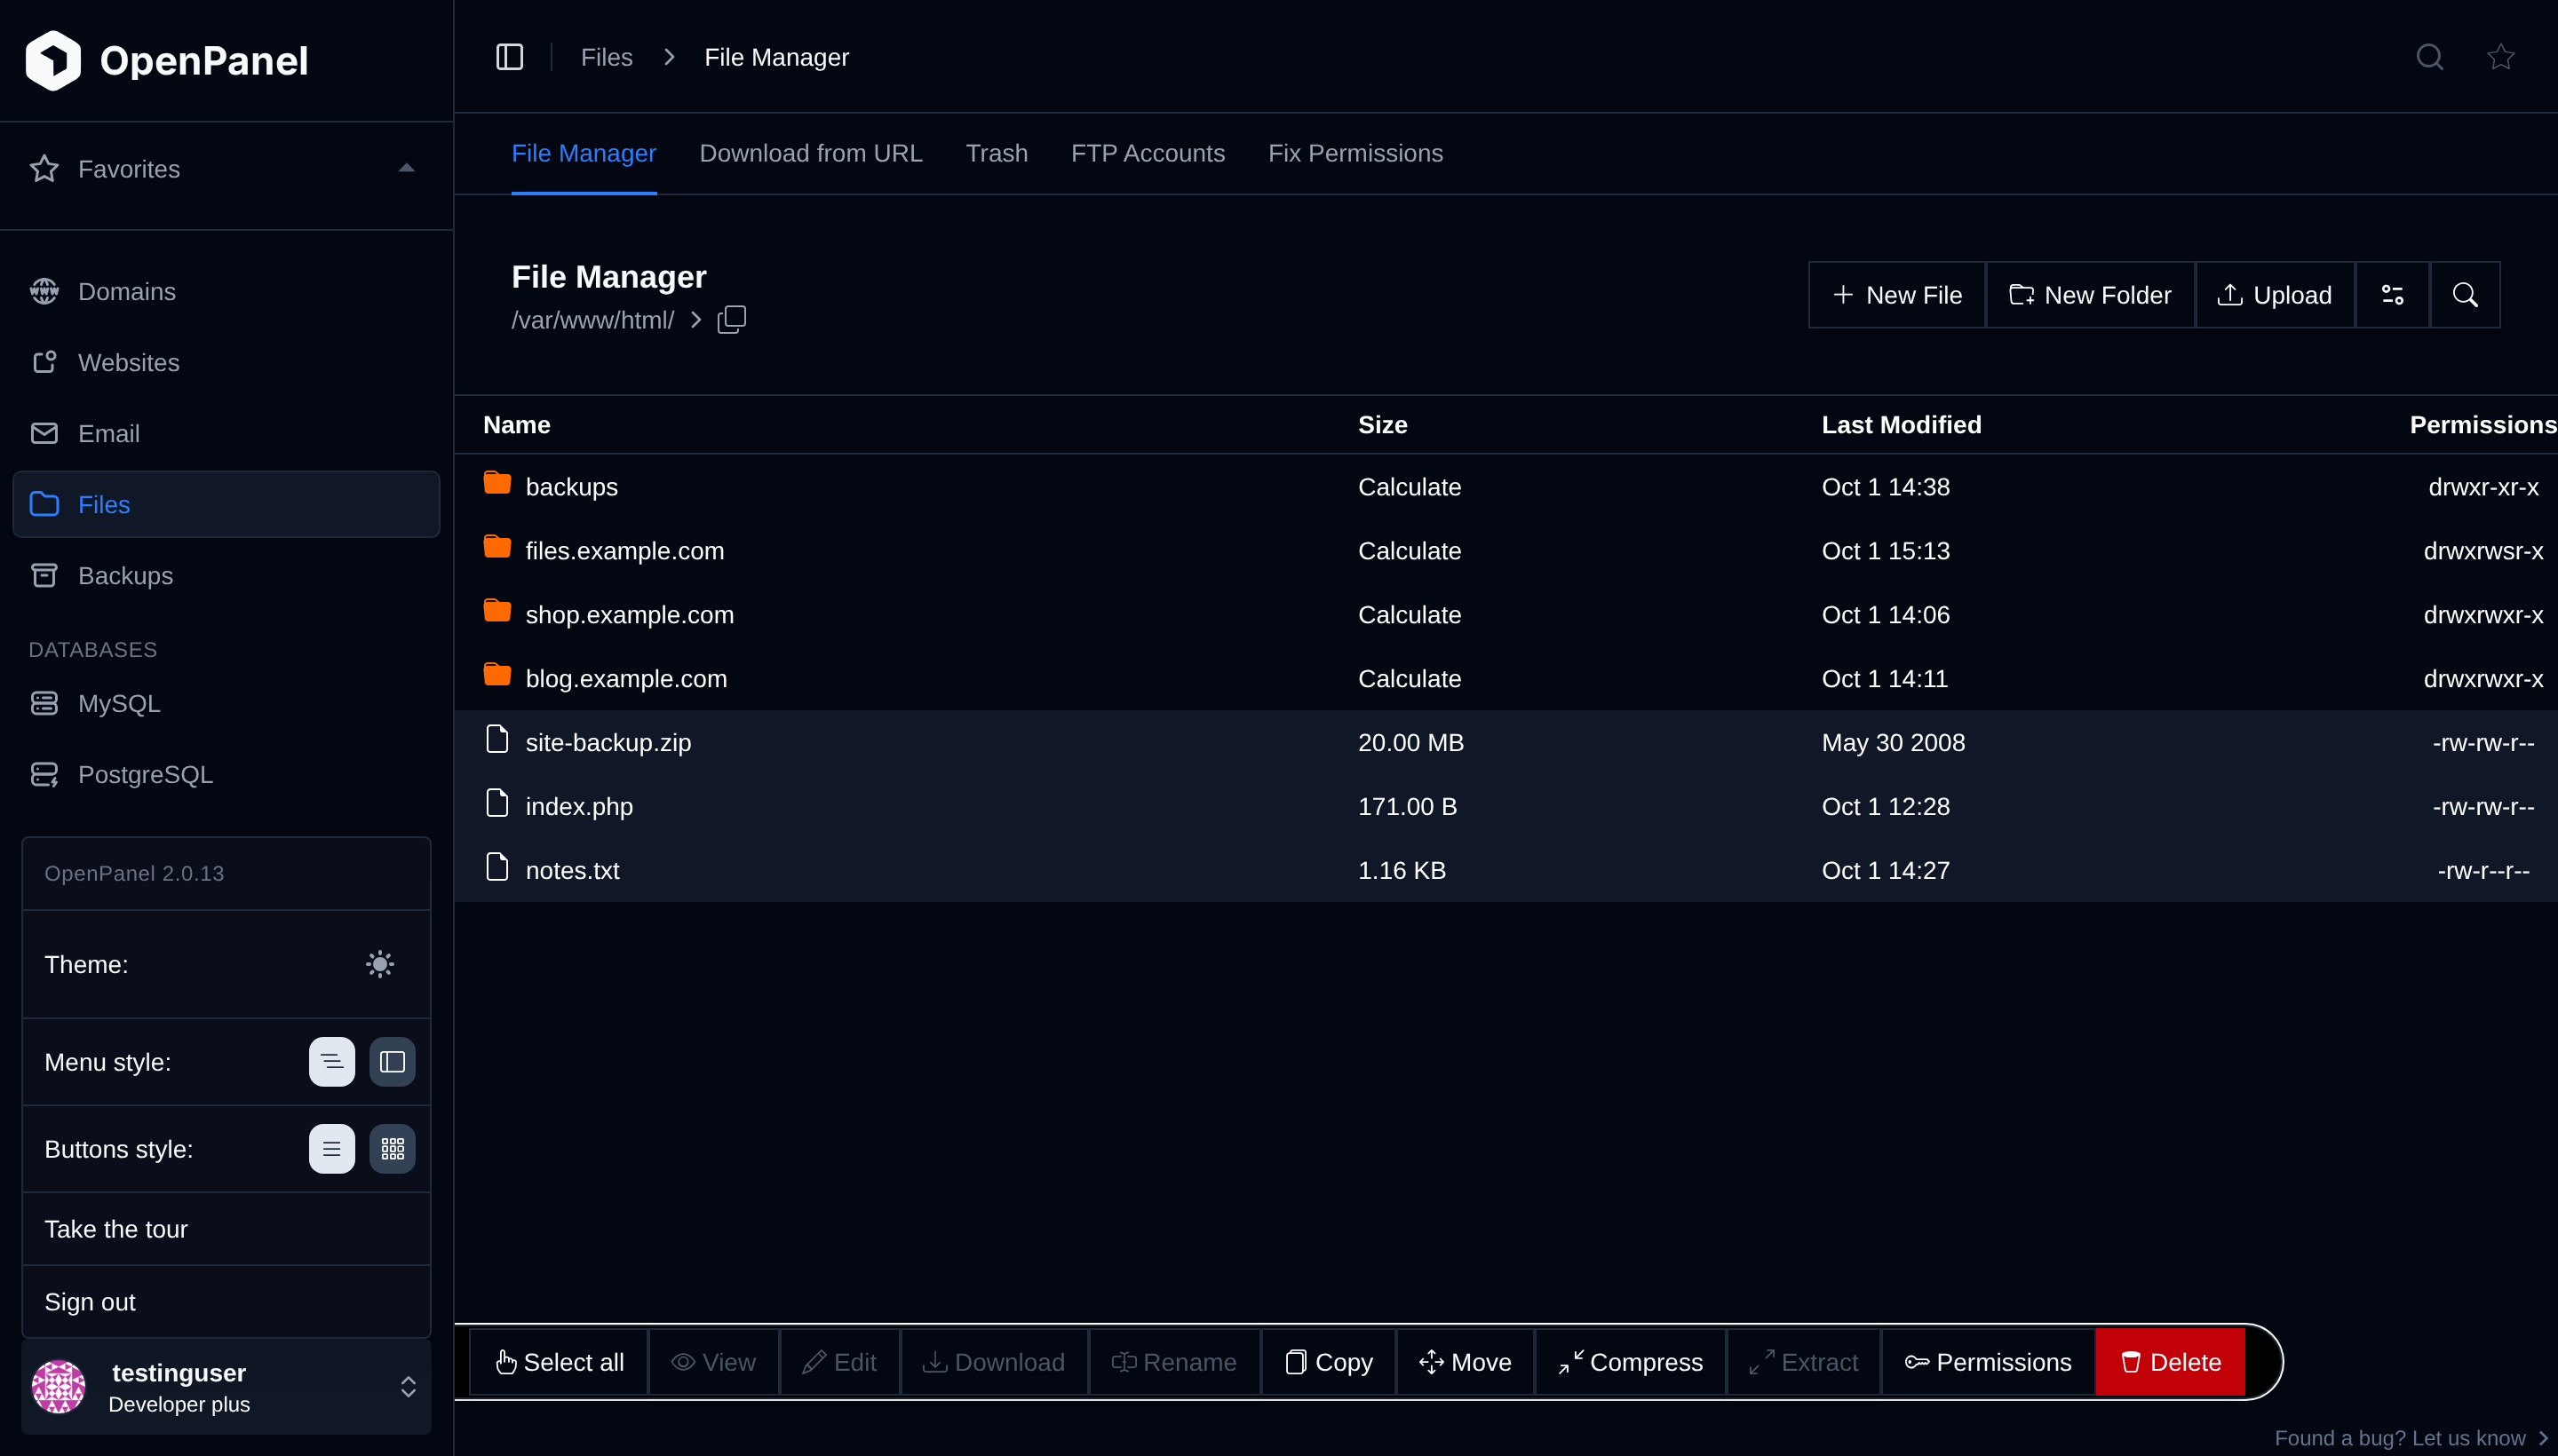Open the PostgreSQL databases page
The height and width of the screenshot is (1456, 2558).
[x=226, y=774]
